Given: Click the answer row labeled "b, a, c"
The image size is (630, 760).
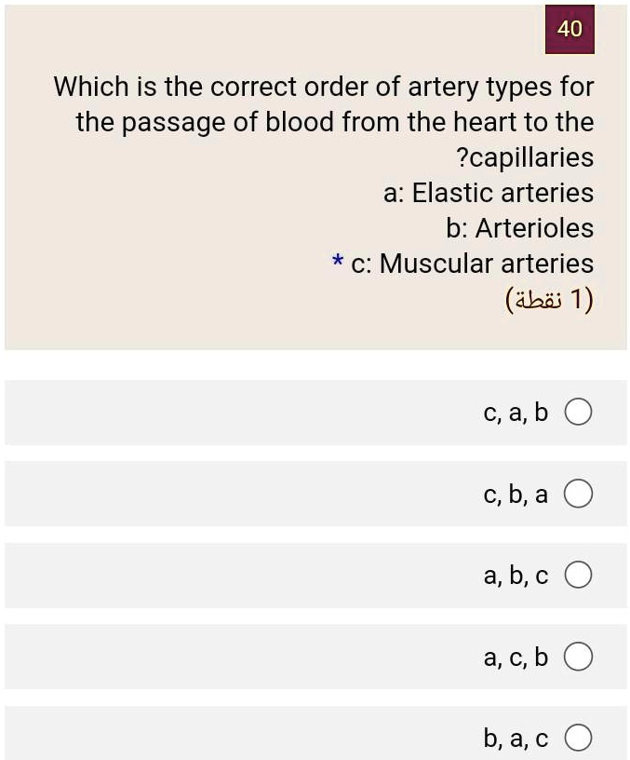Looking at the screenshot, I should (316, 737).
